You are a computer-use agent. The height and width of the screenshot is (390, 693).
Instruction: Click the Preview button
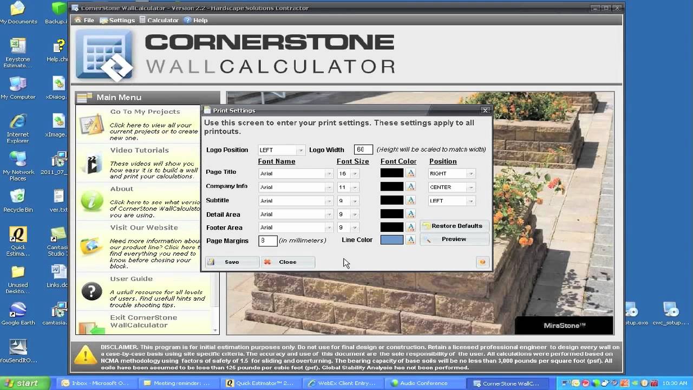455,239
